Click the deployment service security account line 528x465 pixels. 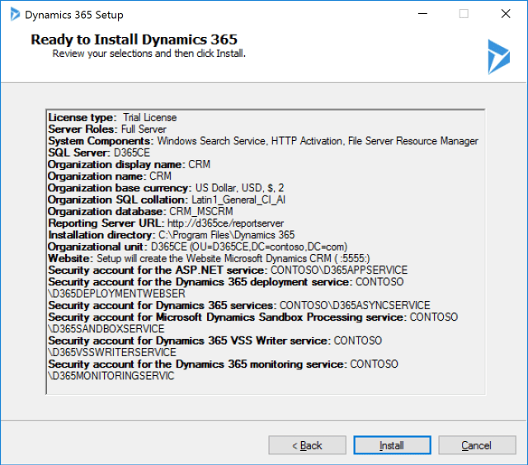pyautogui.click(x=226, y=282)
